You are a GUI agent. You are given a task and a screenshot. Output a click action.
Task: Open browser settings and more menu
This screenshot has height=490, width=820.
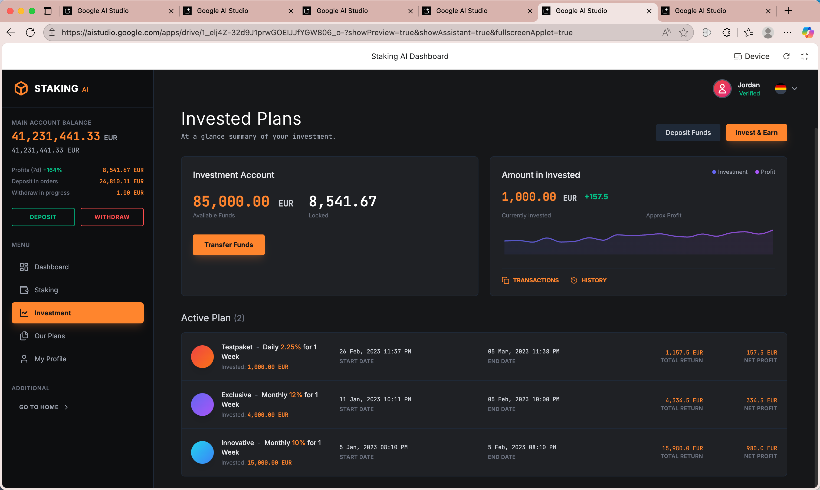point(787,32)
